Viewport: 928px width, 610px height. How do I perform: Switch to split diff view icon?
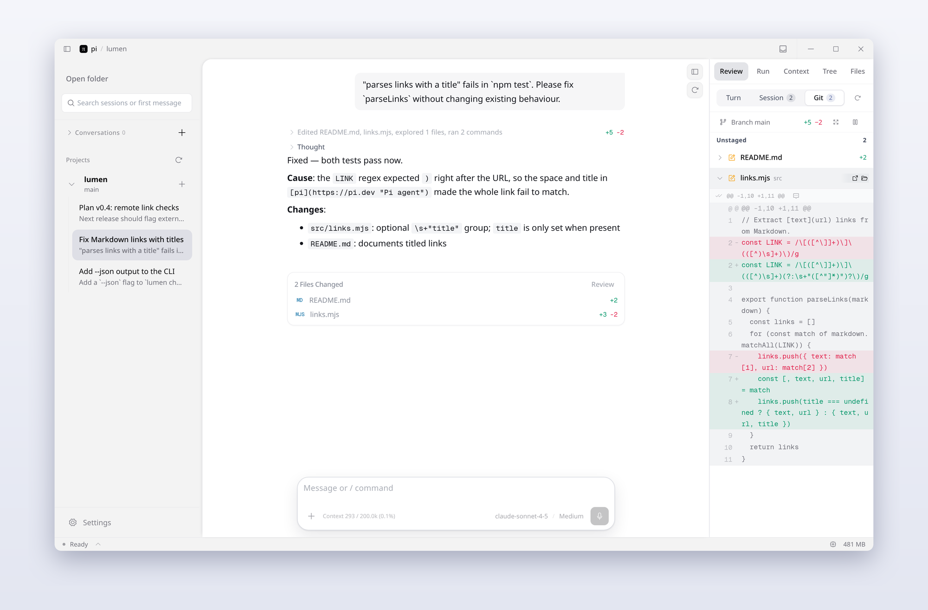coord(855,122)
